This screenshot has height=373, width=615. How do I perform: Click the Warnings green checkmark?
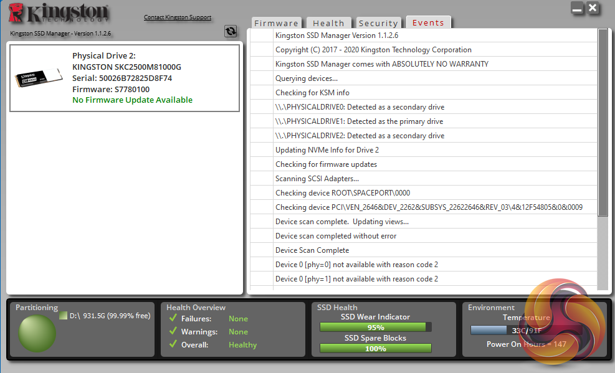coord(173,331)
